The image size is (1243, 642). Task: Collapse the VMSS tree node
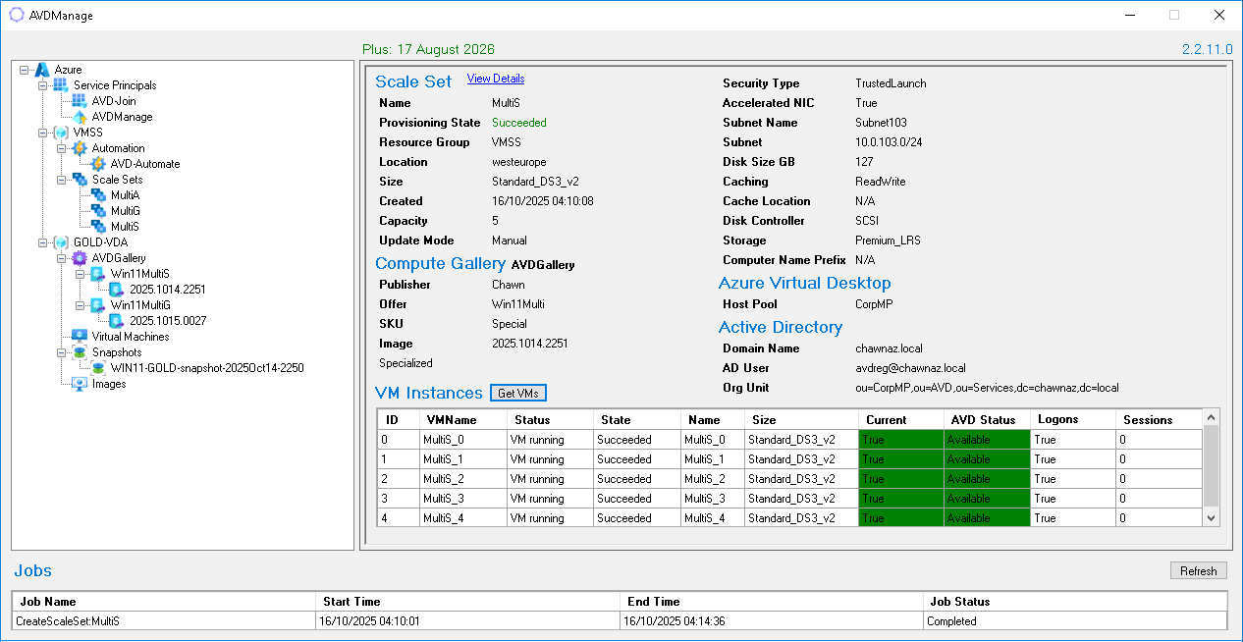pyautogui.click(x=43, y=133)
